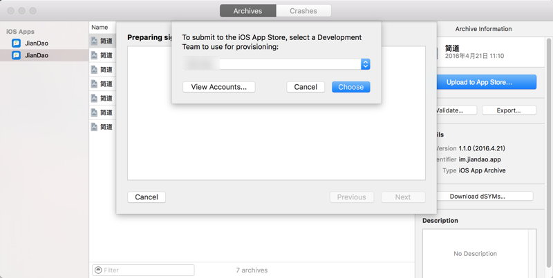Click the Export button
The image size is (553, 278).
click(x=508, y=110)
